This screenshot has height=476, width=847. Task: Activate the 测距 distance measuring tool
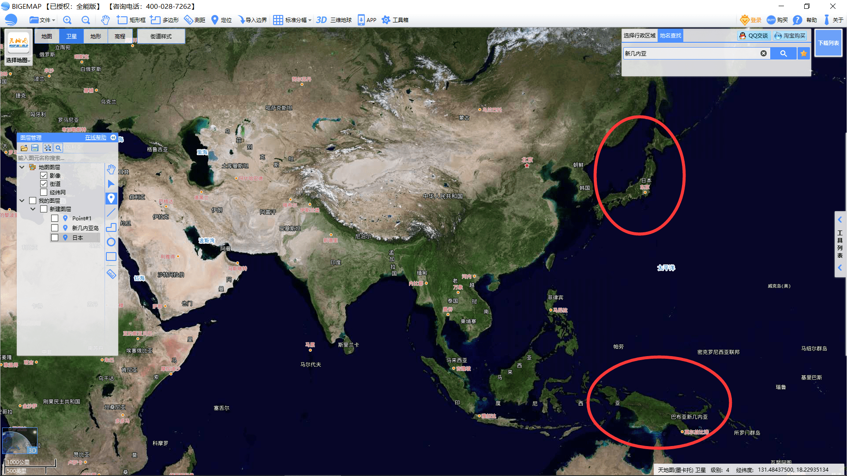[195, 20]
